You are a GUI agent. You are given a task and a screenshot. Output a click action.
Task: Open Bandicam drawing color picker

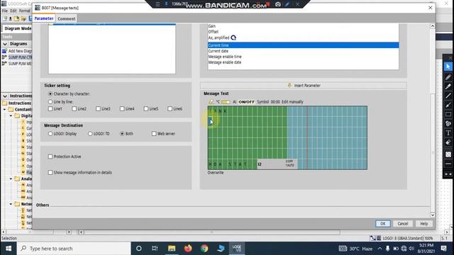click(x=448, y=154)
